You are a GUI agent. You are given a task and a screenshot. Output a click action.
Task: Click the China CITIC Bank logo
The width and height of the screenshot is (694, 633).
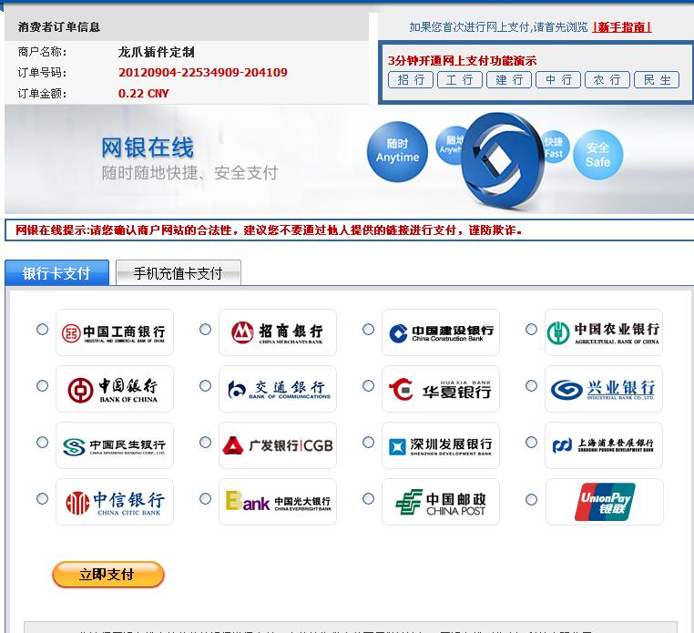(x=115, y=502)
